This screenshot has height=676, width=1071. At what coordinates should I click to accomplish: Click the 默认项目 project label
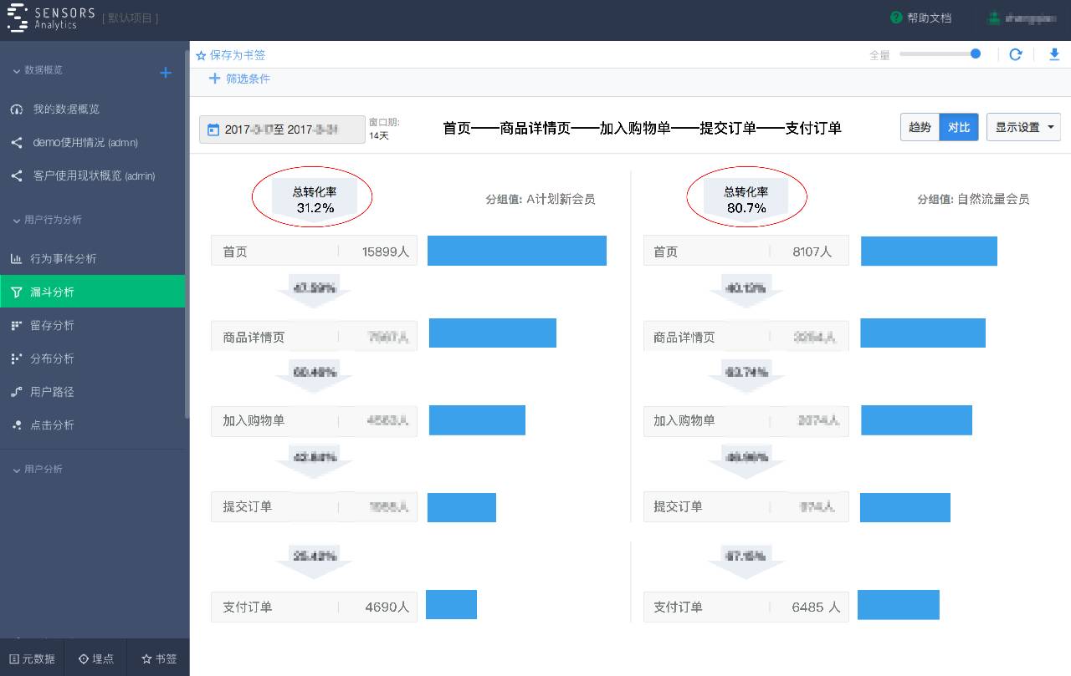130,18
